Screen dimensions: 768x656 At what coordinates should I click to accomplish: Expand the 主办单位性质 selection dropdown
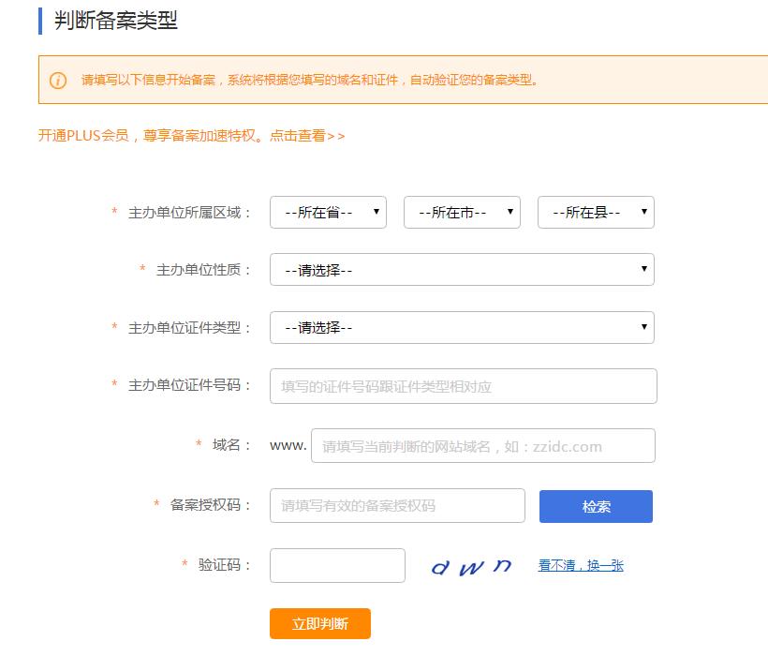[461, 269]
